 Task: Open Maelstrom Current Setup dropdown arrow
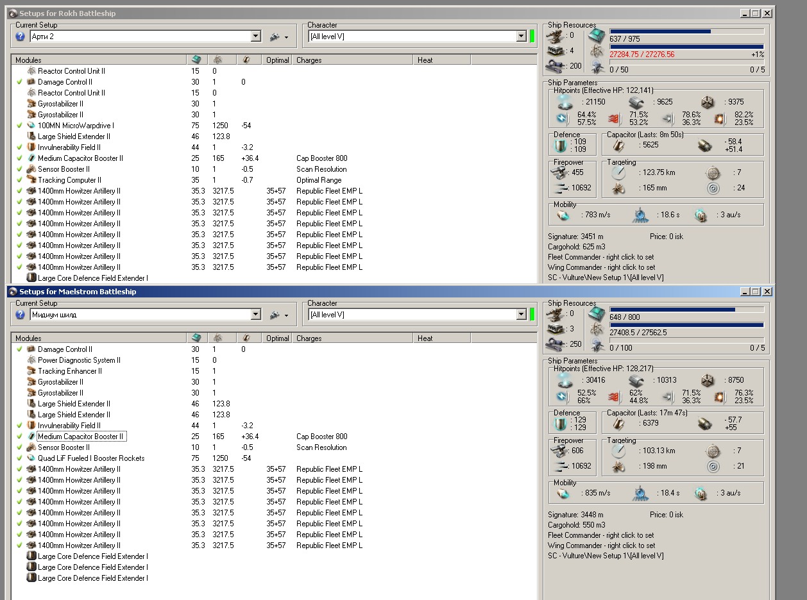click(256, 315)
